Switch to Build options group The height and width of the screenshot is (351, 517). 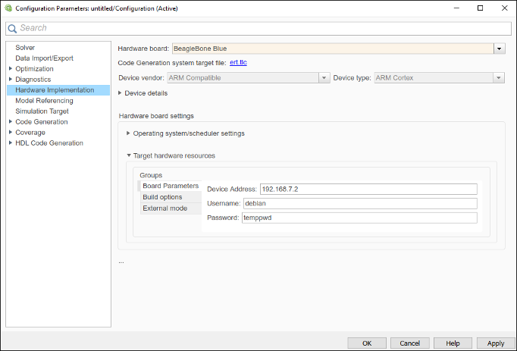pyautogui.click(x=162, y=197)
